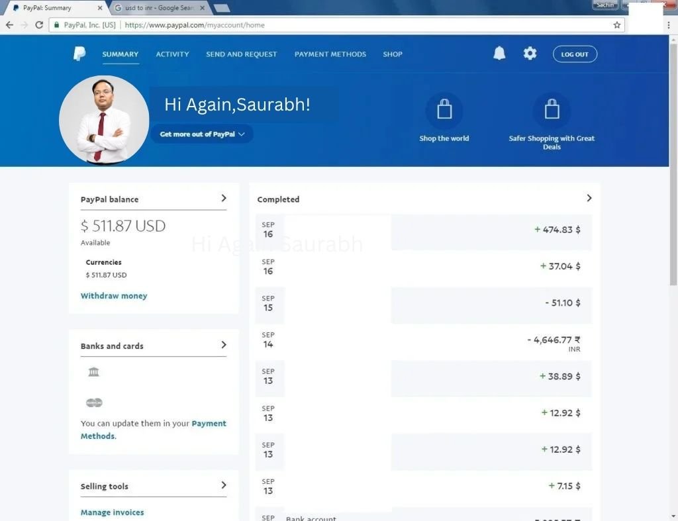This screenshot has width=678, height=521.
Task: Open the settings gear icon
Action: [x=530, y=53]
